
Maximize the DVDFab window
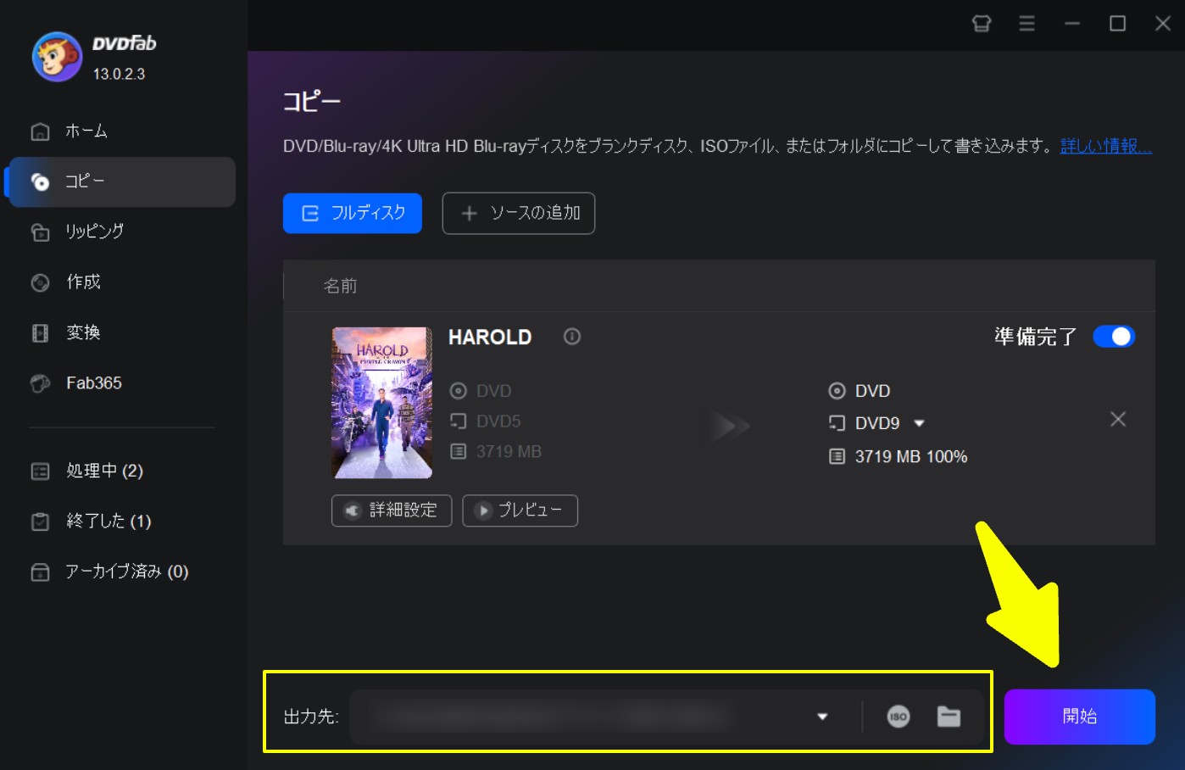point(1117,24)
